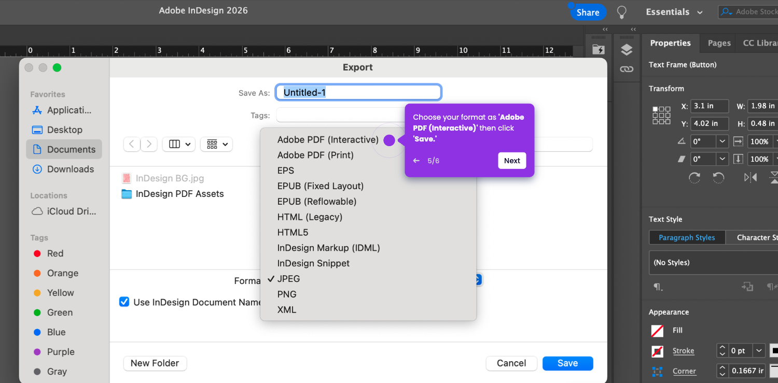Open the Links panel chain icon

point(627,69)
